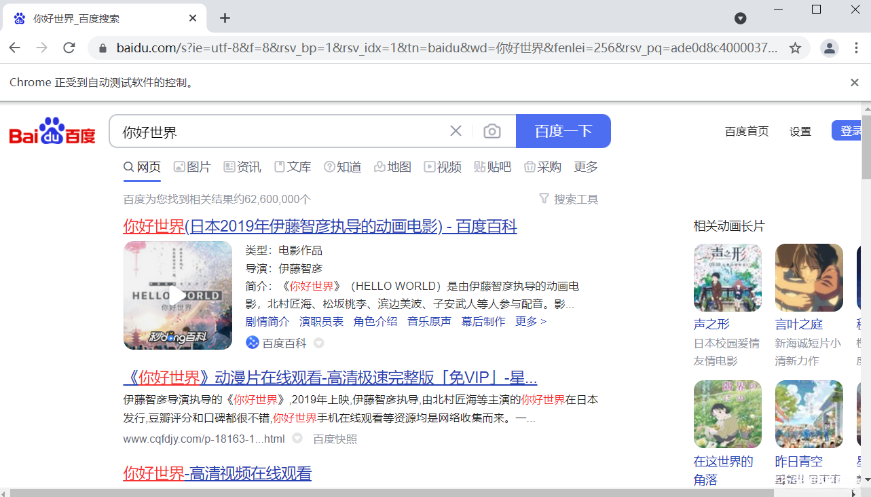Open the 你好世界 Baidu Baike result link
Image resolution: width=871 pixels, height=497 pixels.
click(x=319, y=226)
